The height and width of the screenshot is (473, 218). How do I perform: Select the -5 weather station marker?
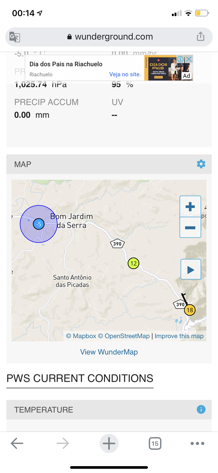(x=39, y=224)
